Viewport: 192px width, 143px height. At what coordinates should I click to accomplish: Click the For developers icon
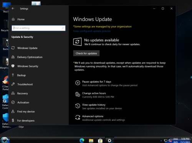pyautogui.click(x=13, y=120)
